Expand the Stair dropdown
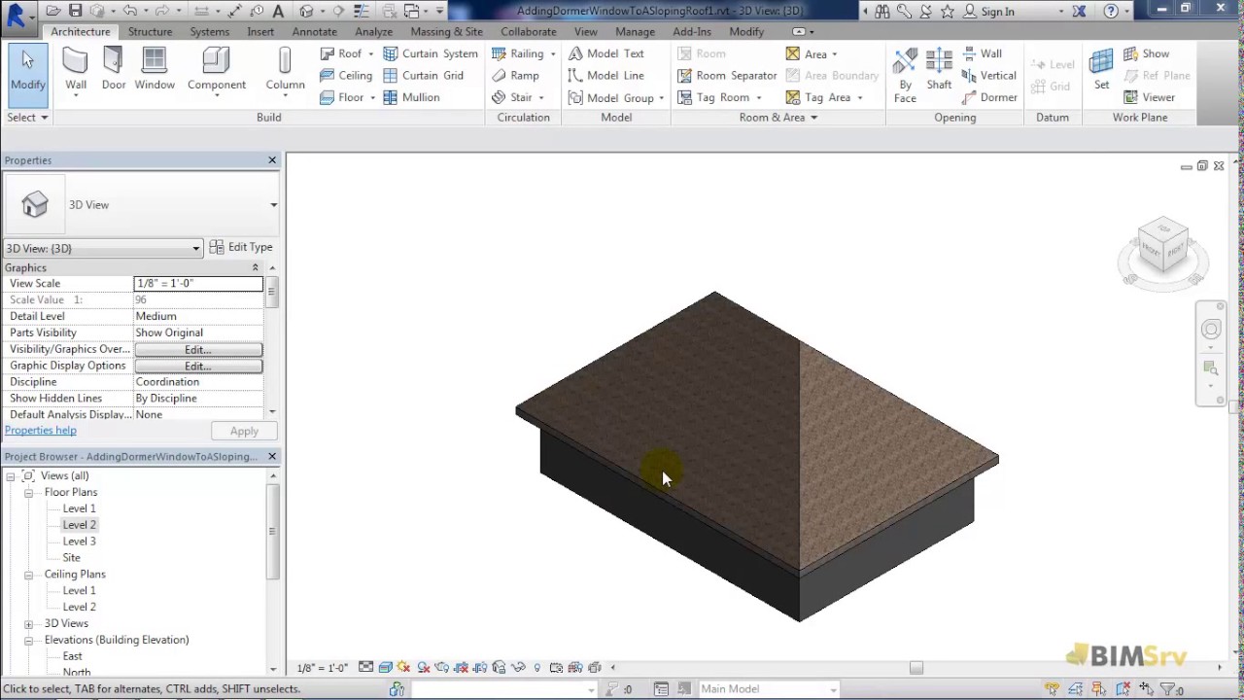 click(x=541, y=98)
